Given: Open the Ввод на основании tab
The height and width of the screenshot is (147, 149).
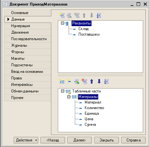Looking at the screenshot, I should click(28, 72).
